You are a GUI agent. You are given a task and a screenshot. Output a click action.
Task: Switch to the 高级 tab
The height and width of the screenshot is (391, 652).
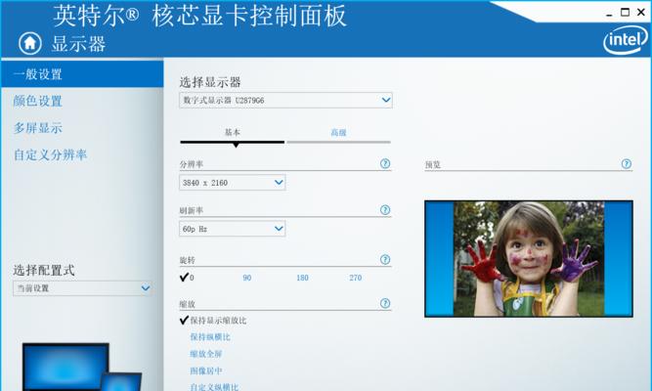tap(338, 133)
